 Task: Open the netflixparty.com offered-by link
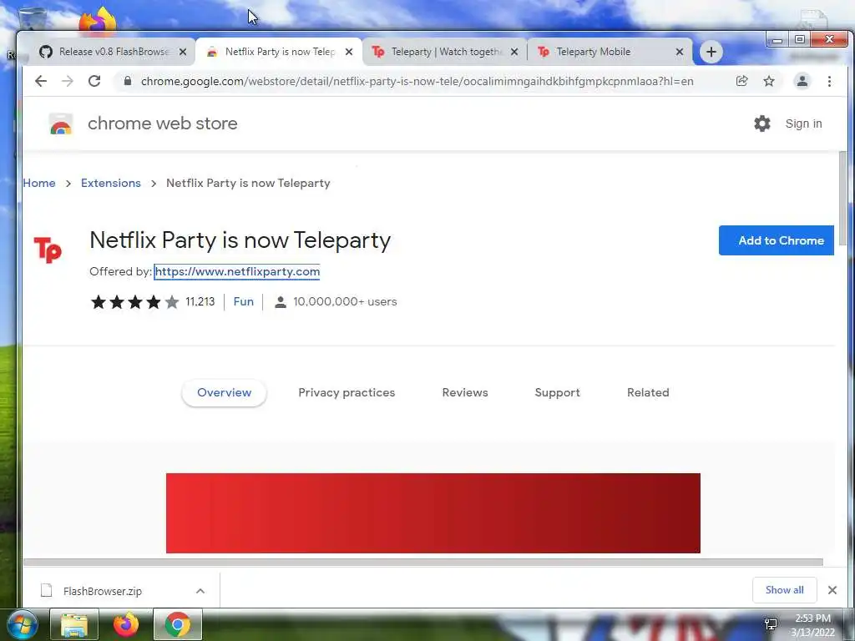[x=237, y=271]
